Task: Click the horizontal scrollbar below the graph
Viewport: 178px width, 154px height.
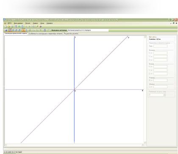Action: 74,145
